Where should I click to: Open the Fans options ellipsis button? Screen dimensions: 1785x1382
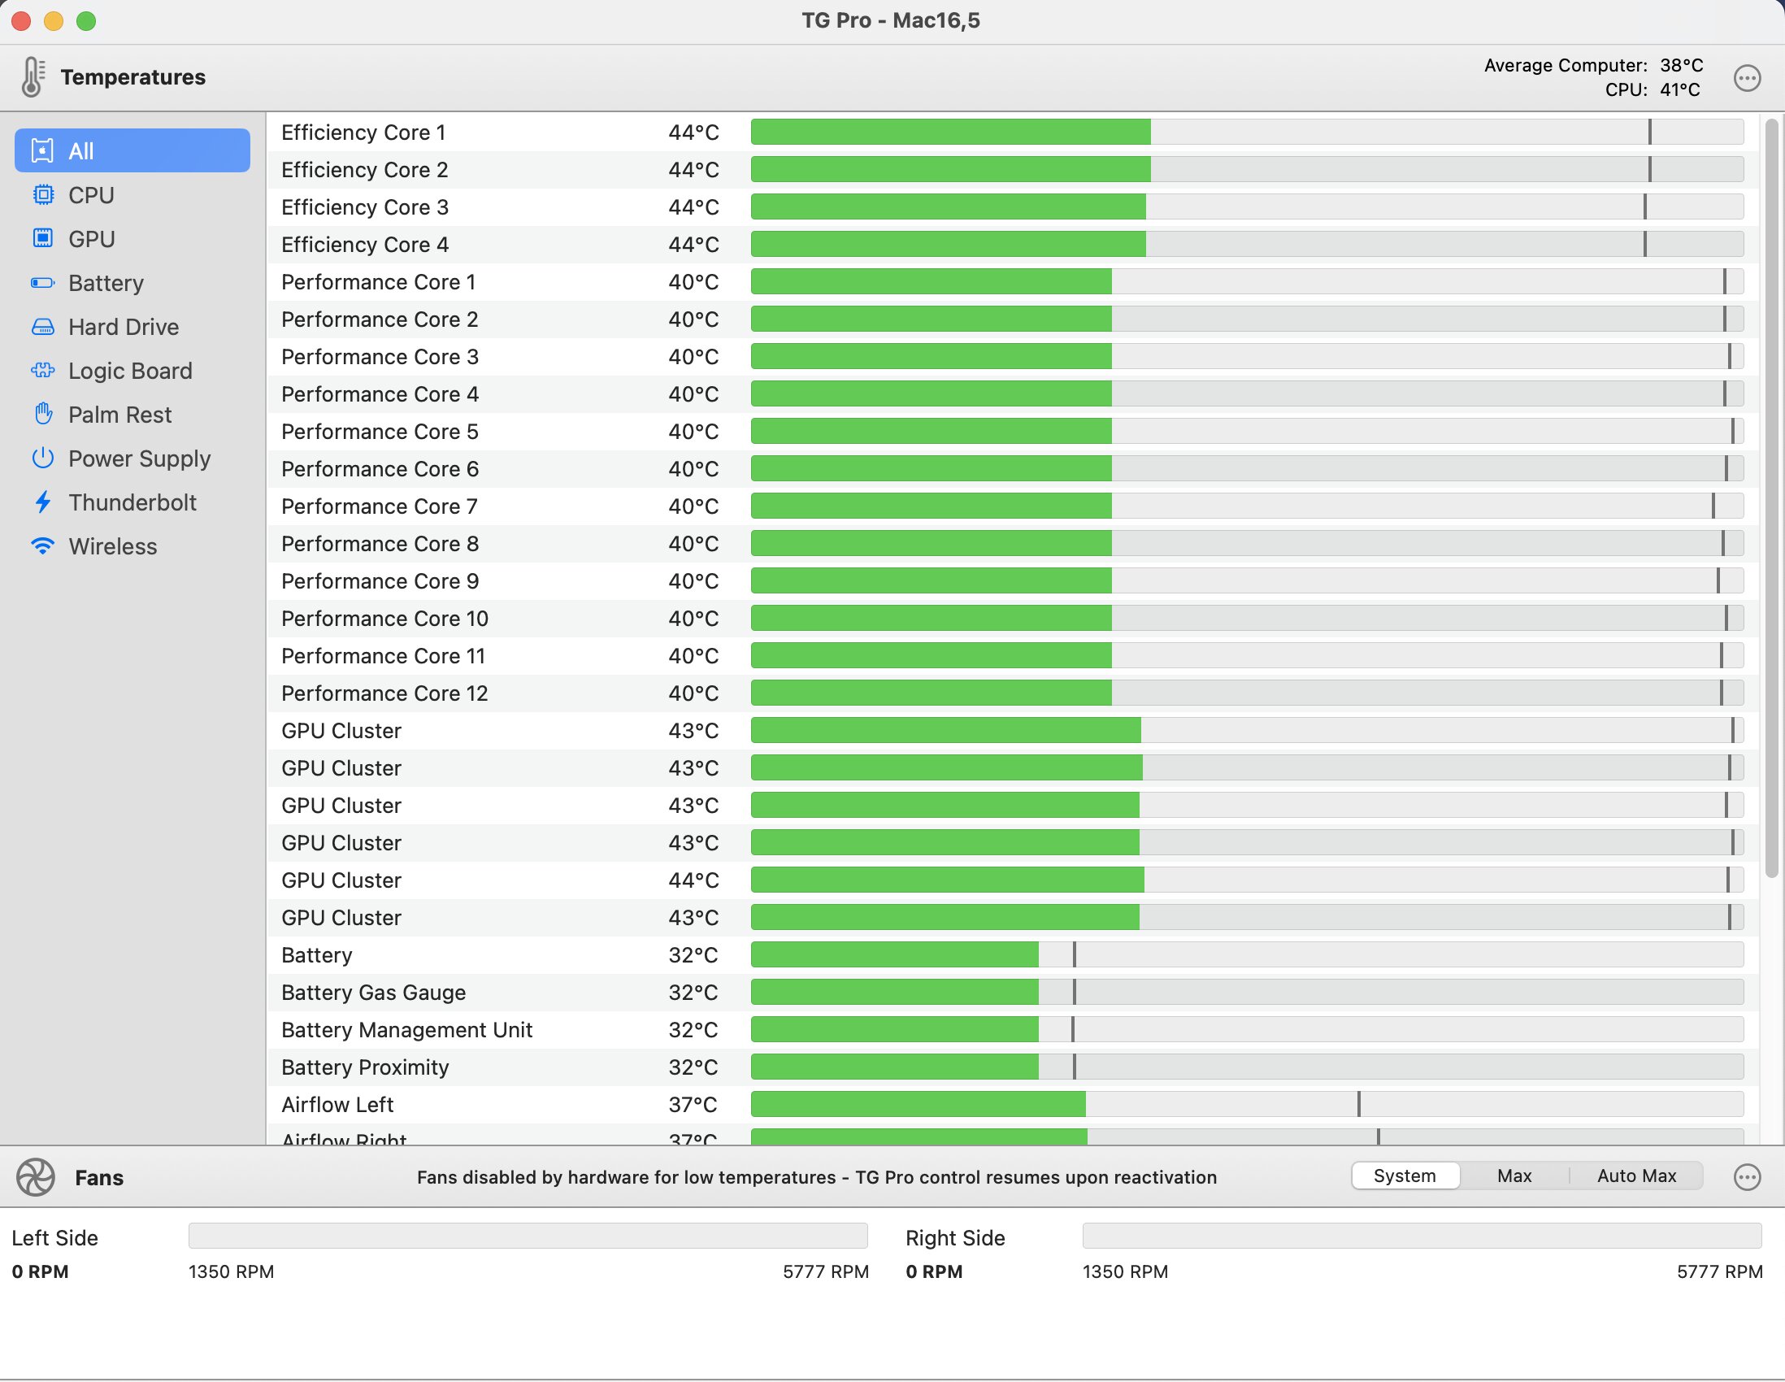tap(1747, 1177)
